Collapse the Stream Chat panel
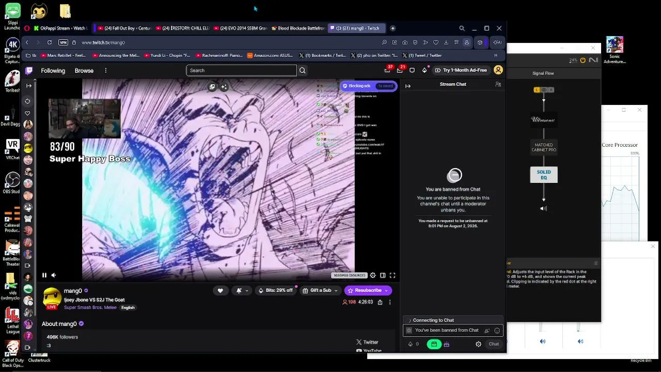Image resolution: width=661 pixels, height=372 pixels. (408, 86)
